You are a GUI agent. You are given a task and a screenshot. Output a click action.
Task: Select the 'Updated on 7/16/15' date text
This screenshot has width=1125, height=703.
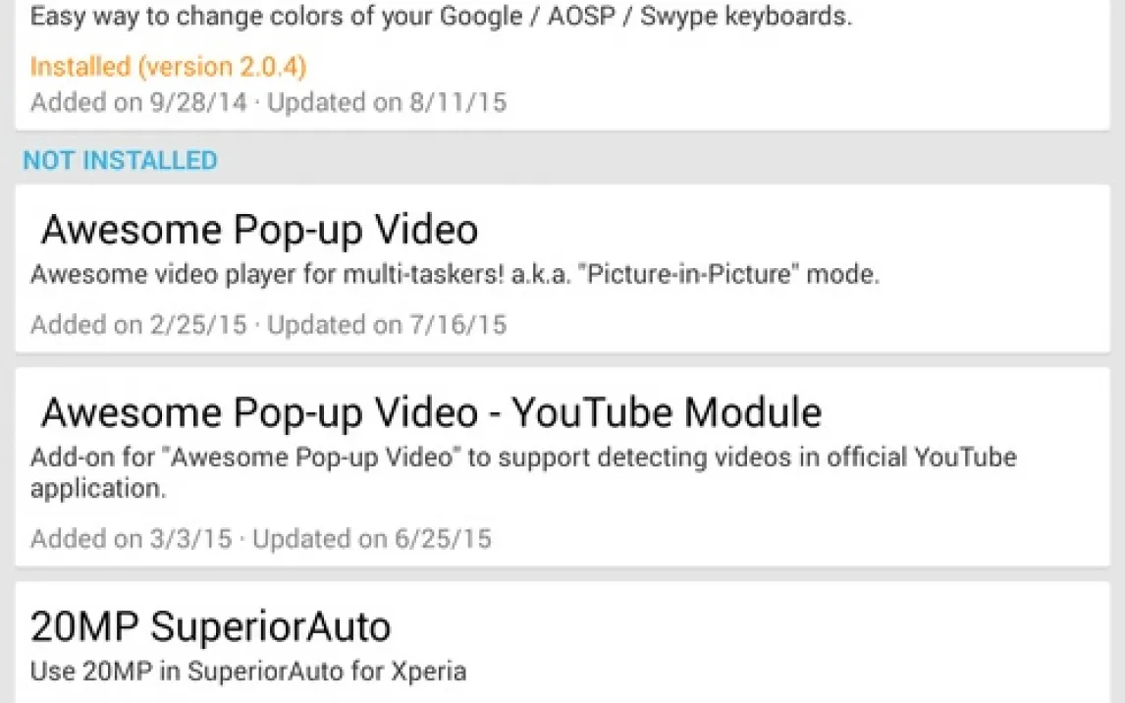click(x=387, y=324)
